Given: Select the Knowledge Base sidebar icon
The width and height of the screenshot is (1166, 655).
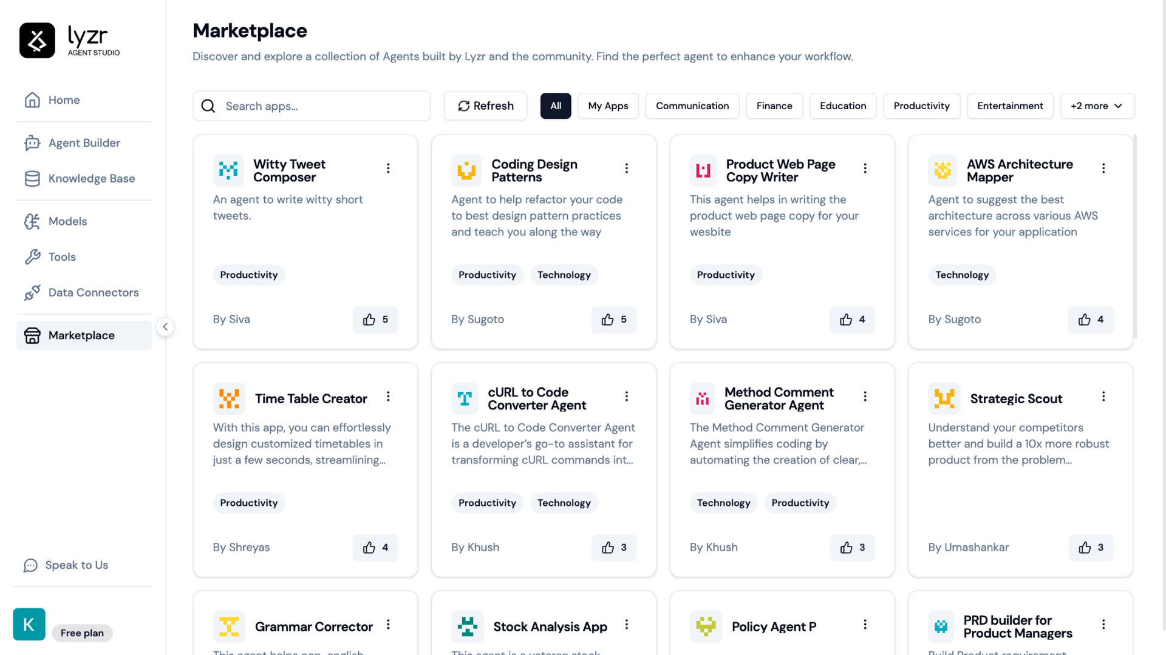Looking at the screenshot, I should click(x=33, y=178).
